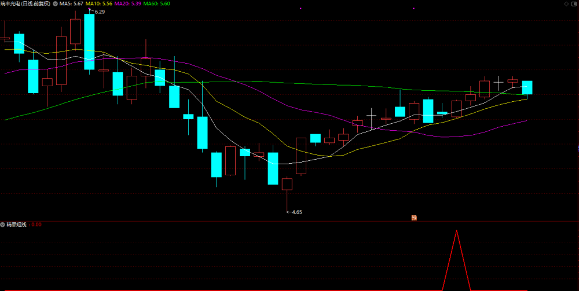Select the red candle with 4.65 low

[287, 185]
